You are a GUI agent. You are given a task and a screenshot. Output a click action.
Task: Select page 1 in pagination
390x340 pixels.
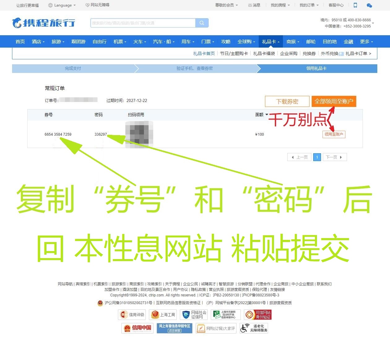click(x=317, y=157)
